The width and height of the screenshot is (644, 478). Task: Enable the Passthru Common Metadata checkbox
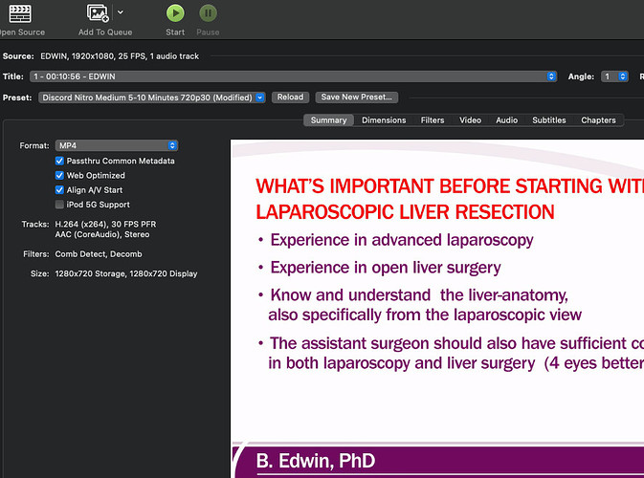pyautogui.click(x=60, y=162)
